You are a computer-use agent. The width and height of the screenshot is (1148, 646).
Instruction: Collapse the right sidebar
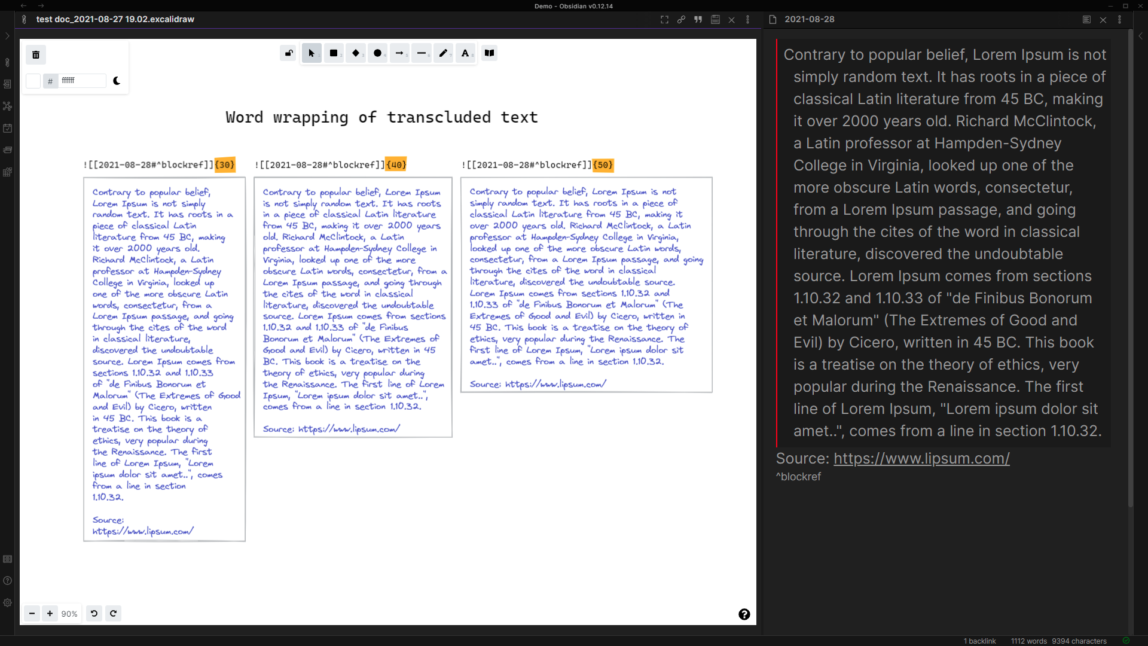point(1141,35)
